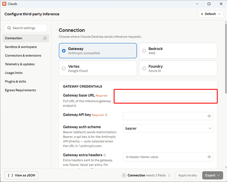Click the scrollbar down arrow
Screen dimensions: 227x182
226,167
